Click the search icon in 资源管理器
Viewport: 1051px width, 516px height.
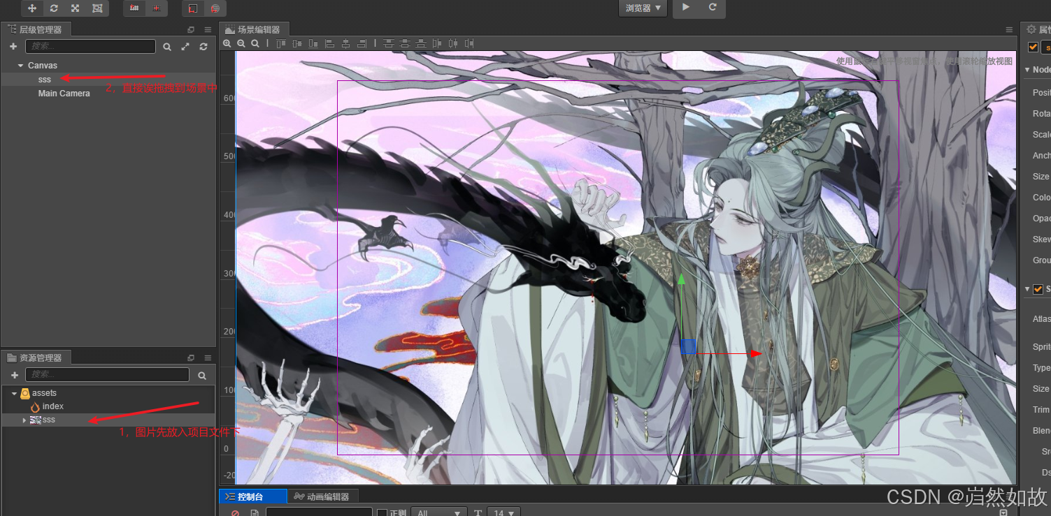click(x=202, y=375)
